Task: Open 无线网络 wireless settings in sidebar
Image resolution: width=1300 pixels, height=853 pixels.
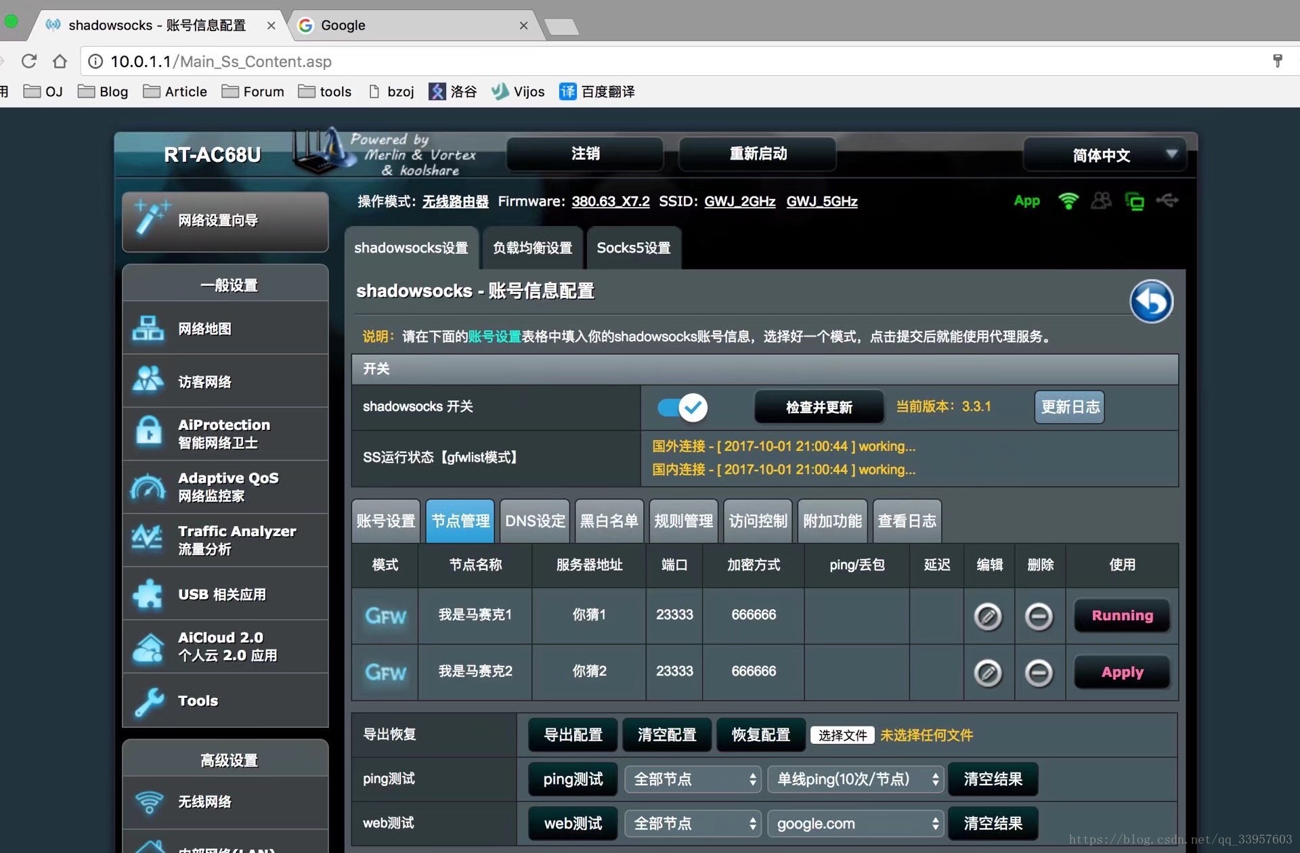Action: [225, 802]
